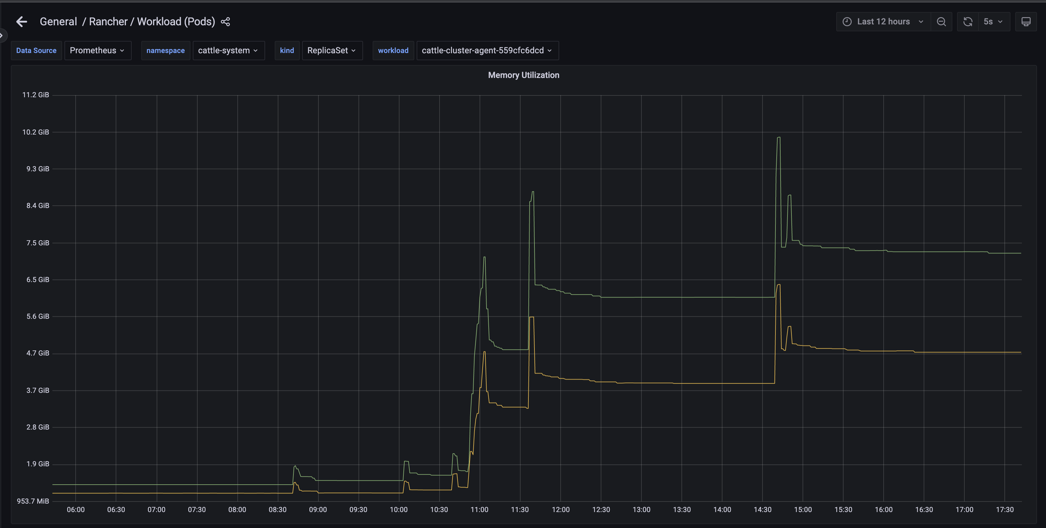
Task: Click the 12:00 label on time axis
Action: click(560, 510)
